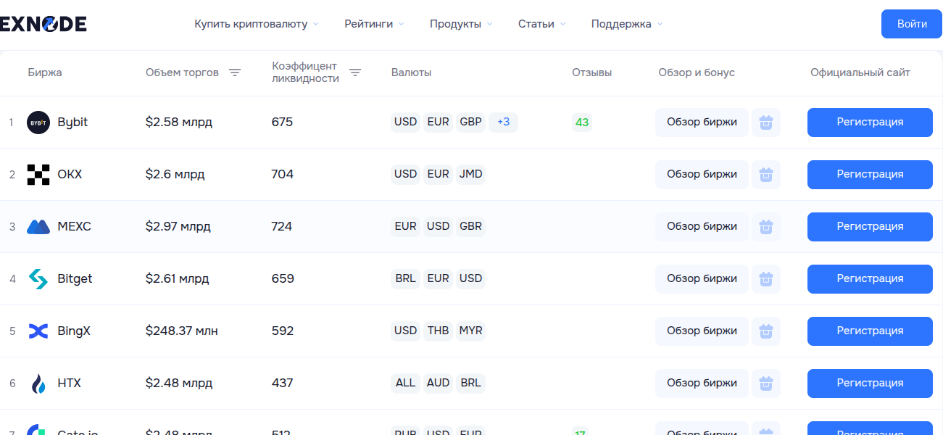Click Регистрация for BingX

click(870, 331)
